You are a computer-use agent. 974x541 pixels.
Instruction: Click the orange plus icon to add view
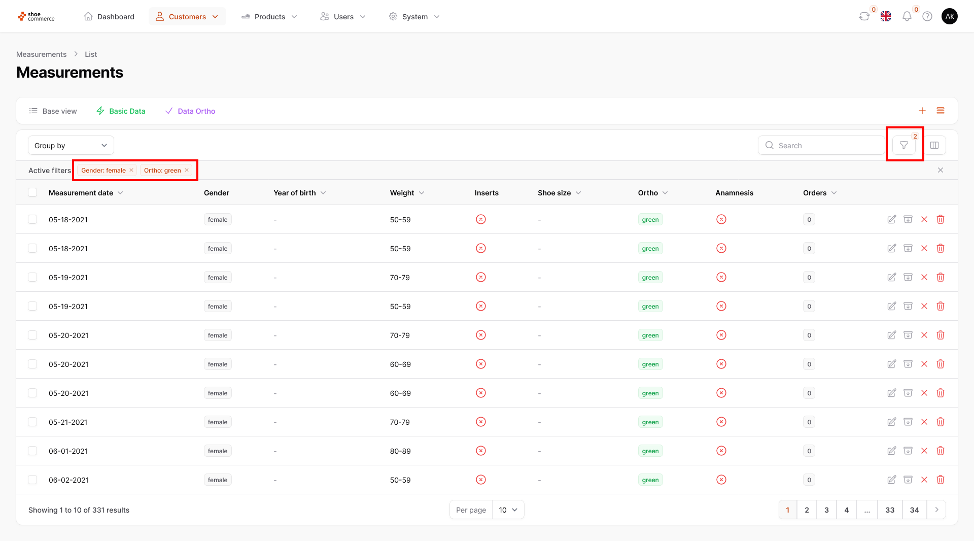(x=922, y=111)
